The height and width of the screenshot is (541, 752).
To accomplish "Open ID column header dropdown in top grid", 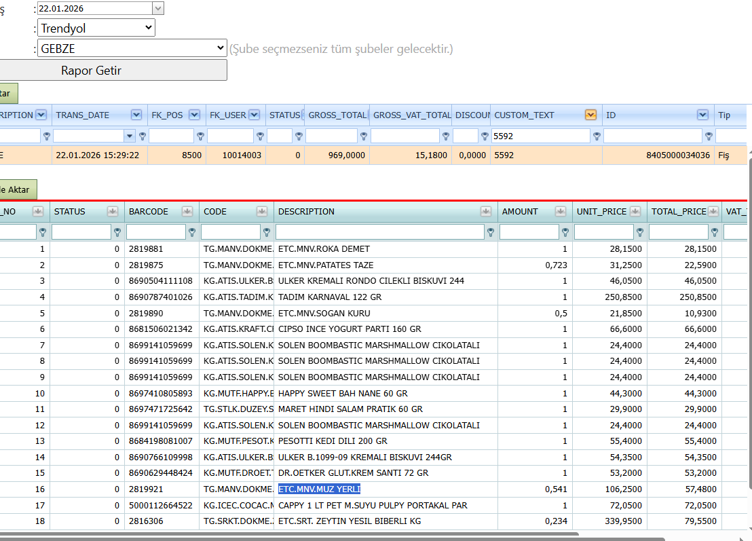I will (702, 115).
